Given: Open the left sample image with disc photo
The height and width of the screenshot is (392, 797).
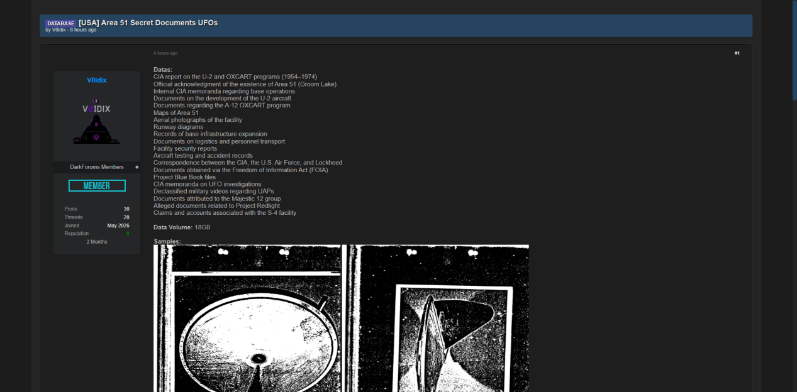Looking at the screenshot, I should point(247,318).
